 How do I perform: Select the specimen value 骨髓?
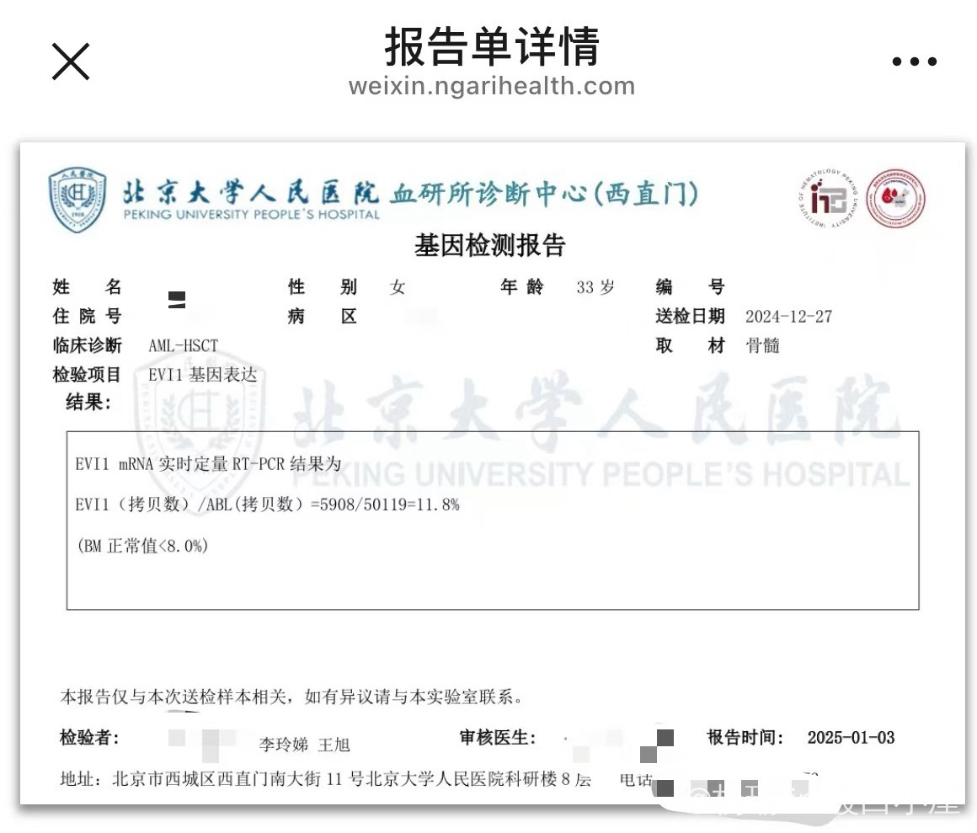(x=763, y=346)
